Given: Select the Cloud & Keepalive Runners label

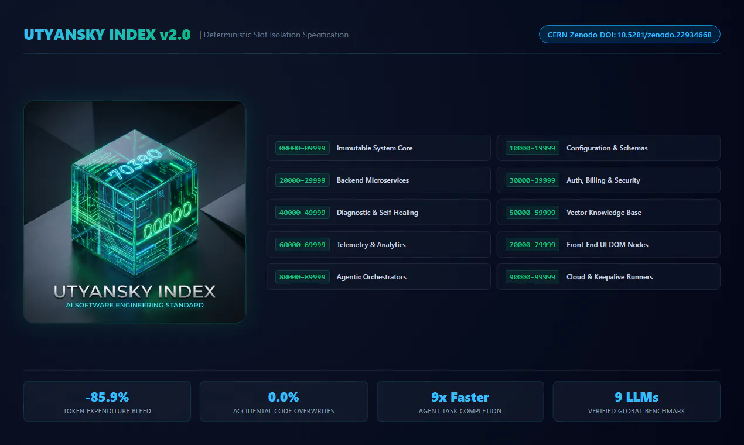Looking at the screenshot, I should pyautogui.click(x=609, y=277).
